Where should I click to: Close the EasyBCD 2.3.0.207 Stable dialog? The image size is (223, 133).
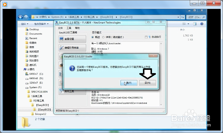click(153, 56)
